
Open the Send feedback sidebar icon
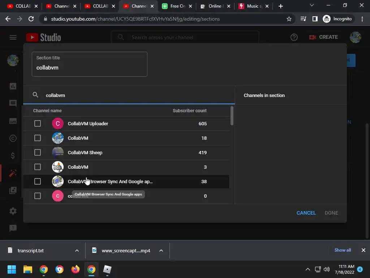13,228
